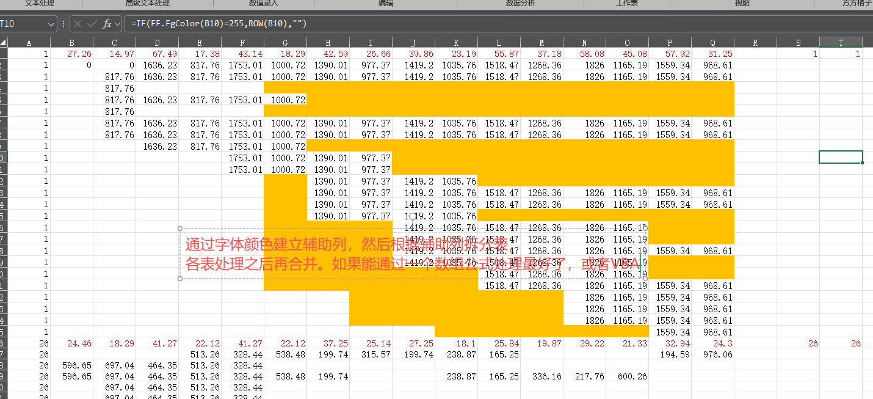Click the Select All corner triangle

point(4,43)
